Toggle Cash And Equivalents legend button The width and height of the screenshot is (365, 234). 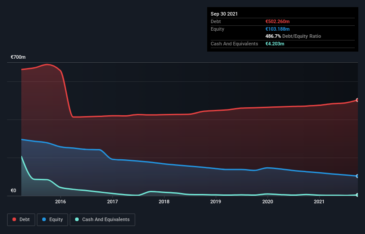tap(102, 220)
